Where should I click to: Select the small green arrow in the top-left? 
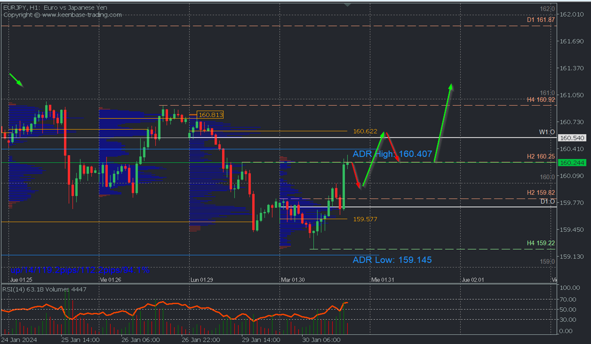pos(16,80)
